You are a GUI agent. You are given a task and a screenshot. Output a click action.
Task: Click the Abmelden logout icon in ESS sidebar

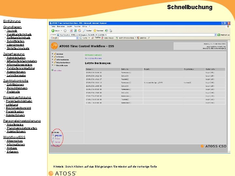[52, 70]
